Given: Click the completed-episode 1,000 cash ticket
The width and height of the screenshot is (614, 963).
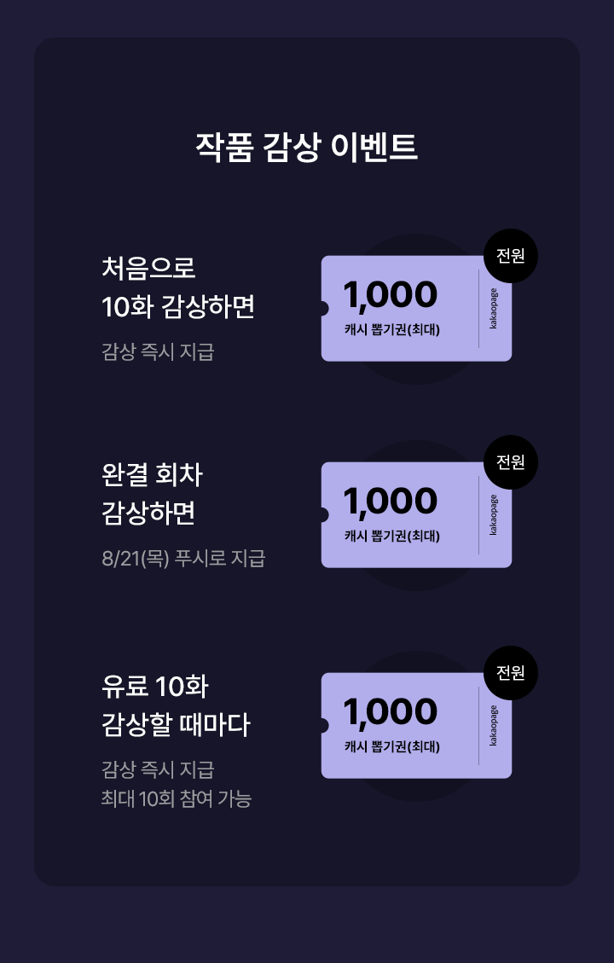Looking at the screenshot, I should point(416,514).
